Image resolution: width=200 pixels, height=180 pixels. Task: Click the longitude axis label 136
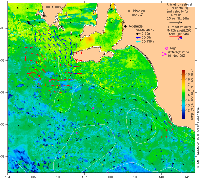[59, 177]
